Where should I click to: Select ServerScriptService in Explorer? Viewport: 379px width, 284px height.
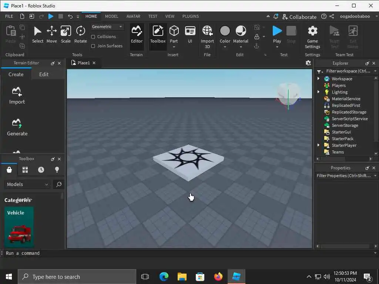349,119
